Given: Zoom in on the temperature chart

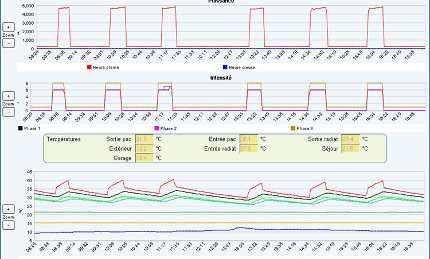Looking at the screenshot, I should click(x=9, y=209).
